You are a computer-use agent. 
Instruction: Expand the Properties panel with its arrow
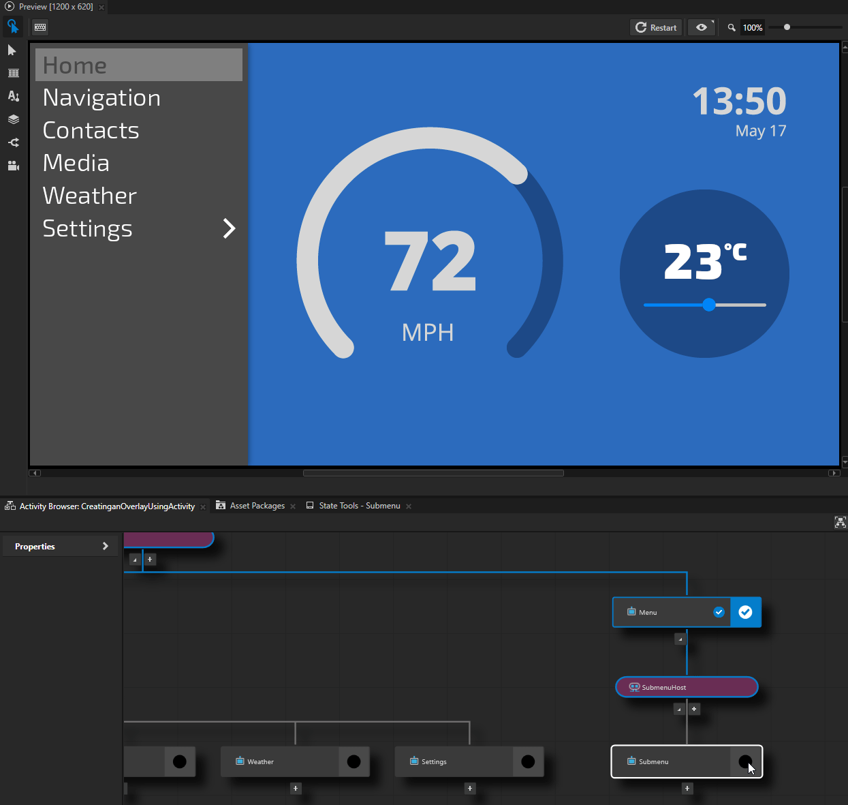click(x=106, y=545)
